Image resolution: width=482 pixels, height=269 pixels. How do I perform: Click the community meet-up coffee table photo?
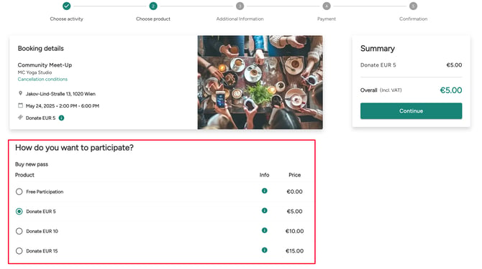coord(260,82)
